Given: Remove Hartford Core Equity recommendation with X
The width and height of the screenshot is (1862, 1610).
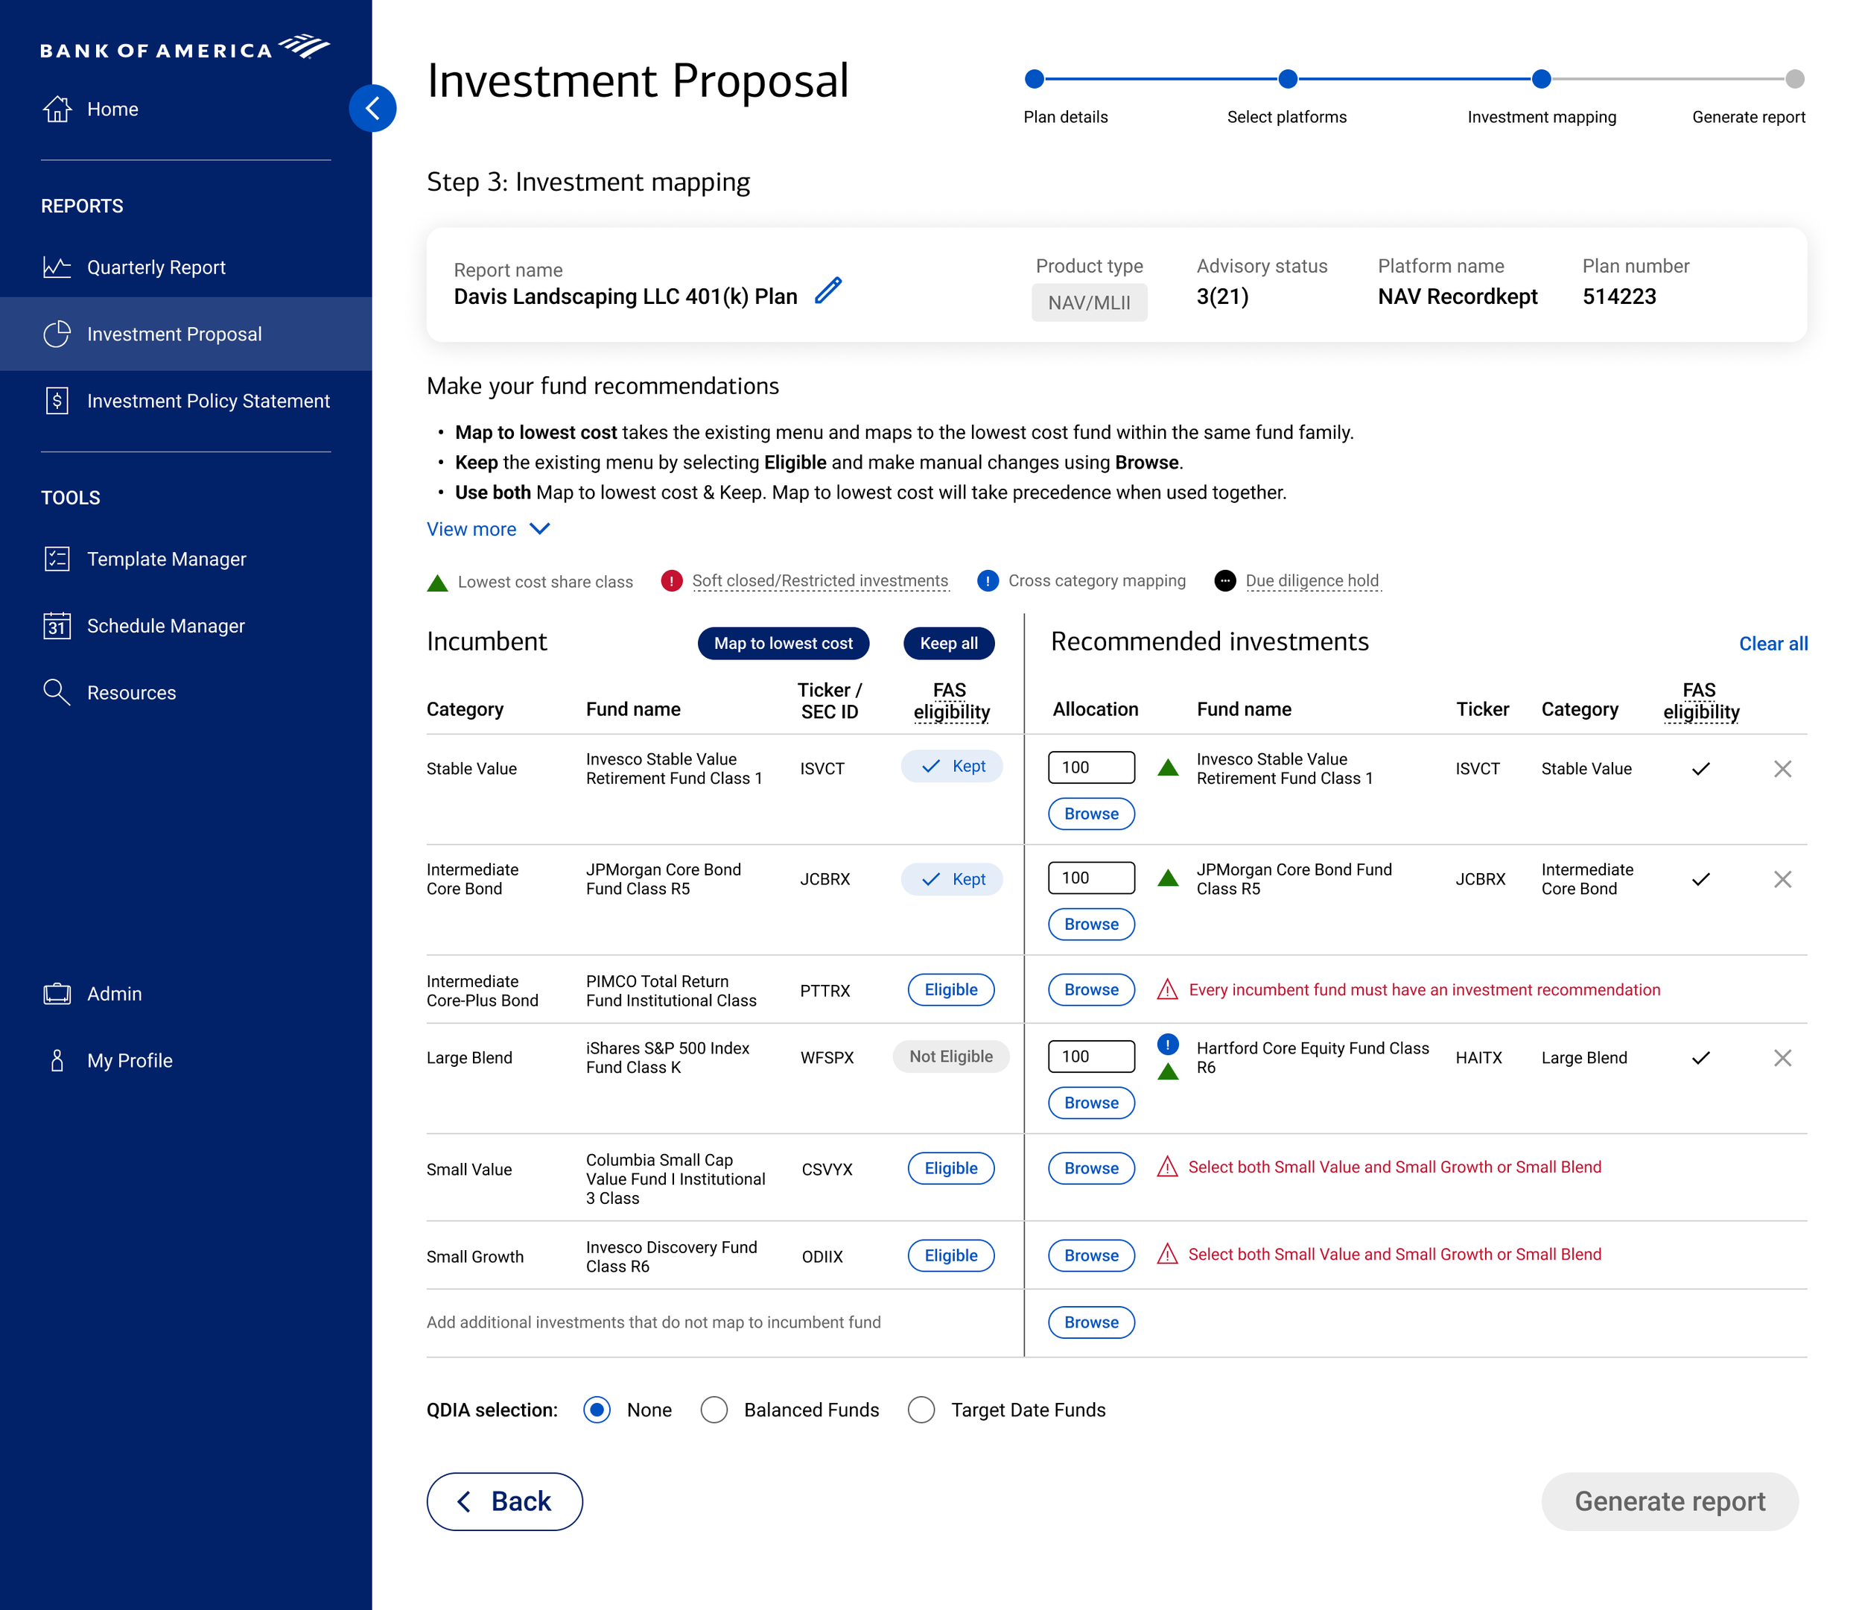Looking at the screenshot, I should tap(1782, 1058).
